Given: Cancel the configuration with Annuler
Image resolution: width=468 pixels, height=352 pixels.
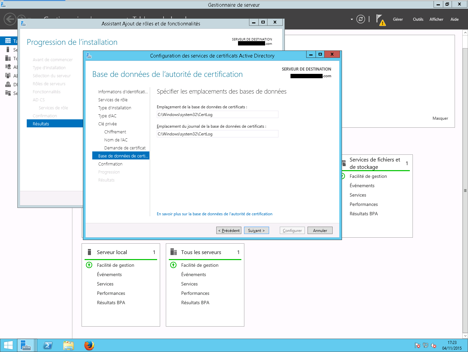Looking at the screenshot, I should coord(320,230).
